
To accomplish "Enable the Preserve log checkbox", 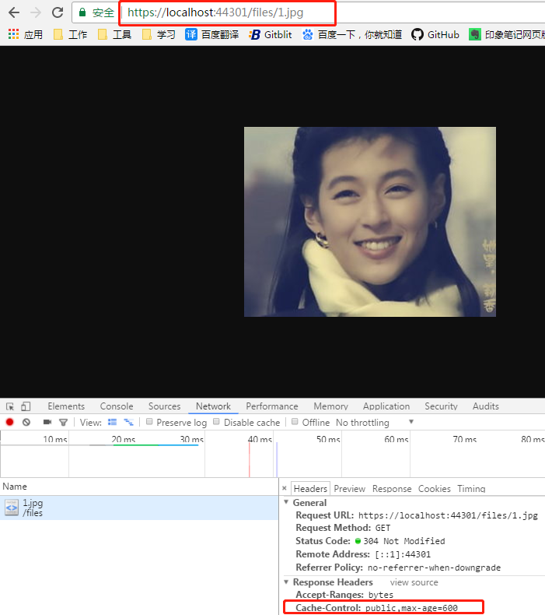I will point(149,422).
